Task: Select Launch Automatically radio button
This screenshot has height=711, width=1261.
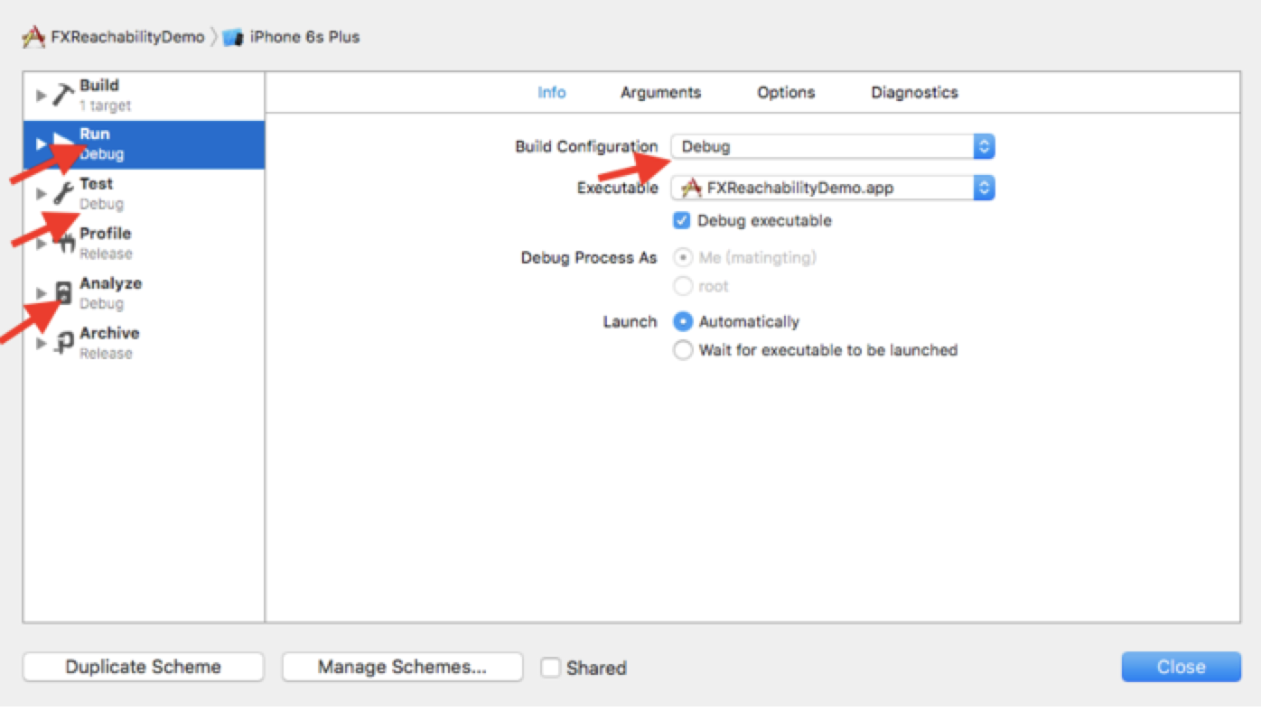Action: coord(683,322)
